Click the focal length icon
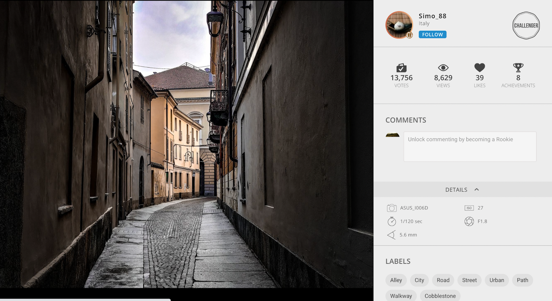Viewport: 552px width, 301px height. coord(391,235)
